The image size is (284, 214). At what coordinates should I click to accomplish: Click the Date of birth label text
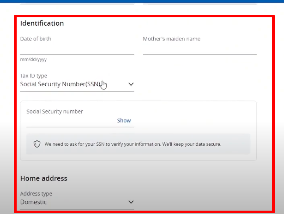click(x=35, y=39)
